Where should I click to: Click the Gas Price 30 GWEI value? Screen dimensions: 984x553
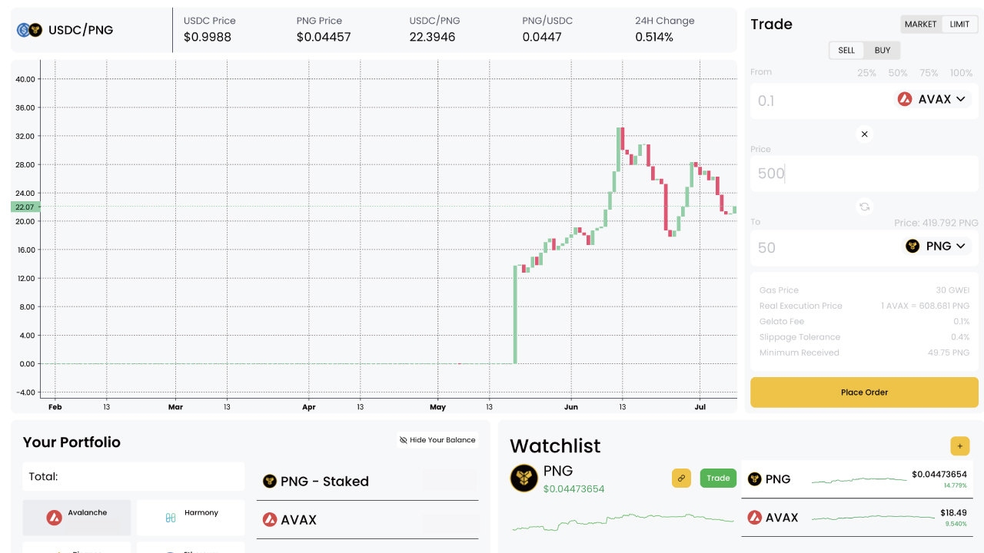(x=952, y=290)
